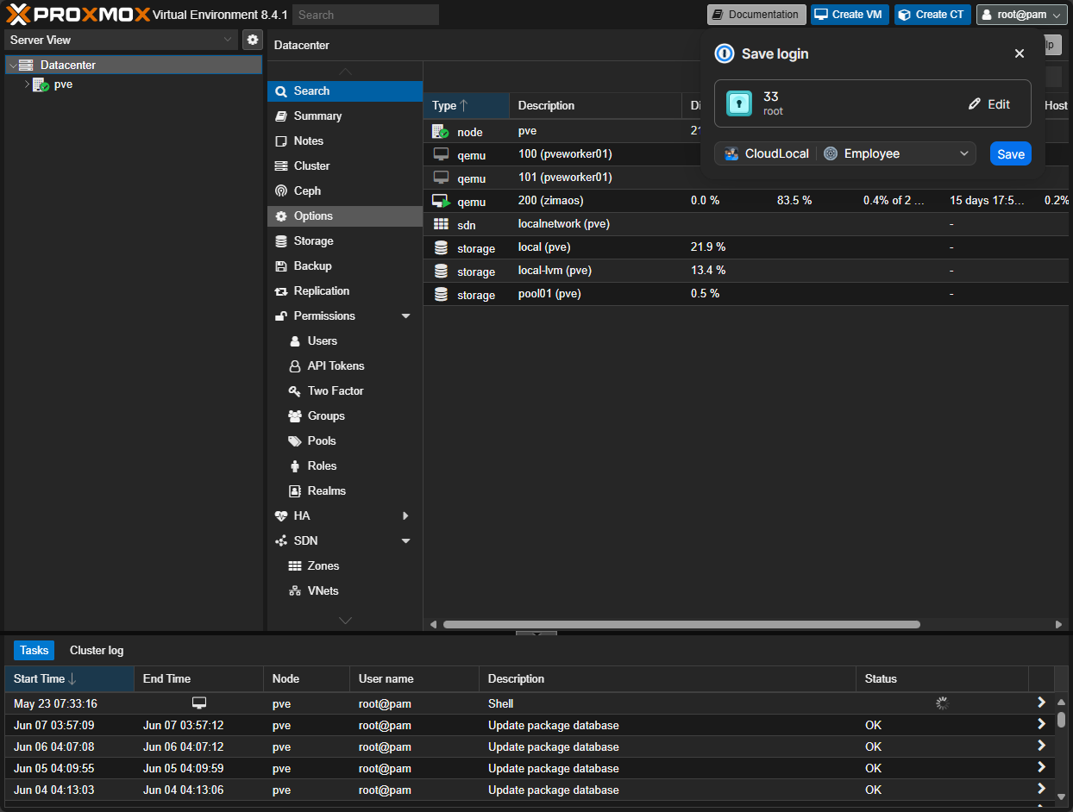The width and height of the screenshot is (1073, 812).
Task: Open the Ceph menu item
Action: tap(345, 191)
